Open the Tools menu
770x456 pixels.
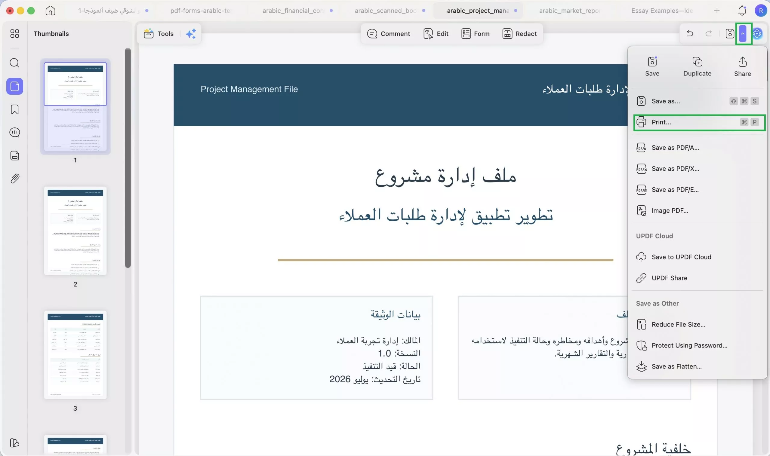[159, 33]
